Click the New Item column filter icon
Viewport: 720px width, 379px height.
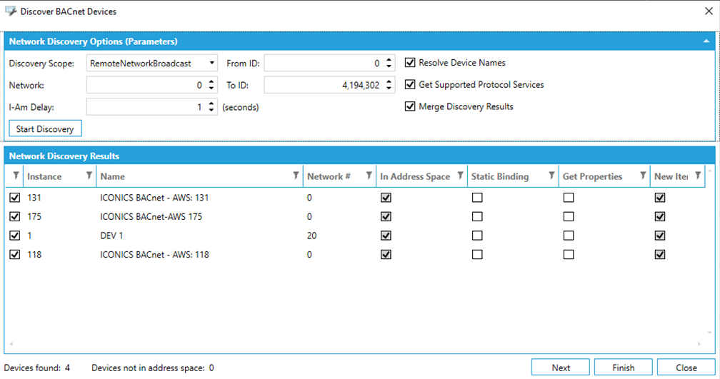[x=697, y=176]
